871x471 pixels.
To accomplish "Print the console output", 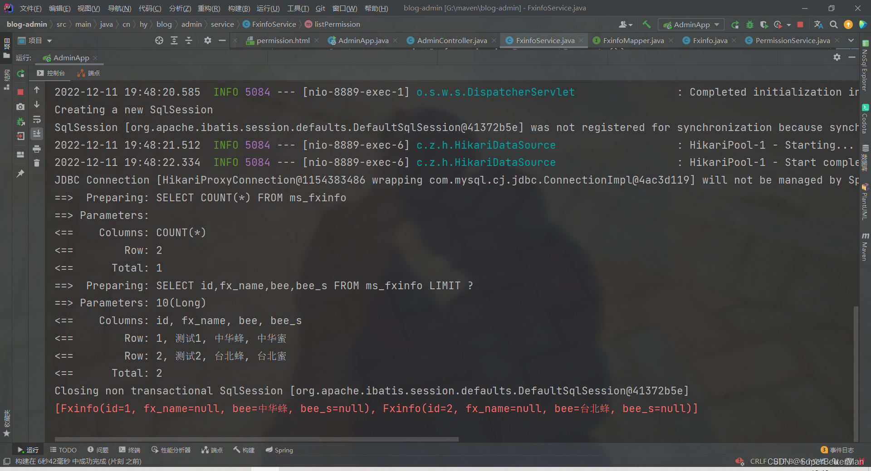I will [37, 149].
